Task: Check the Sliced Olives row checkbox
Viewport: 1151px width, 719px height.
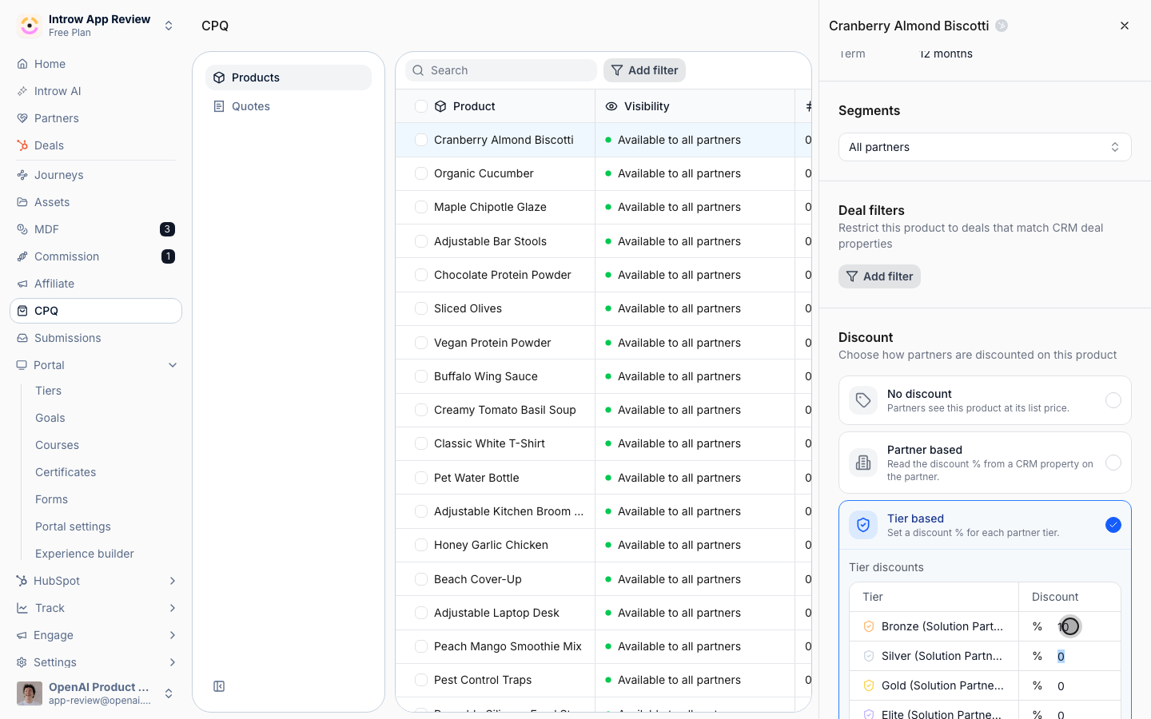Action: click(421, 308)
